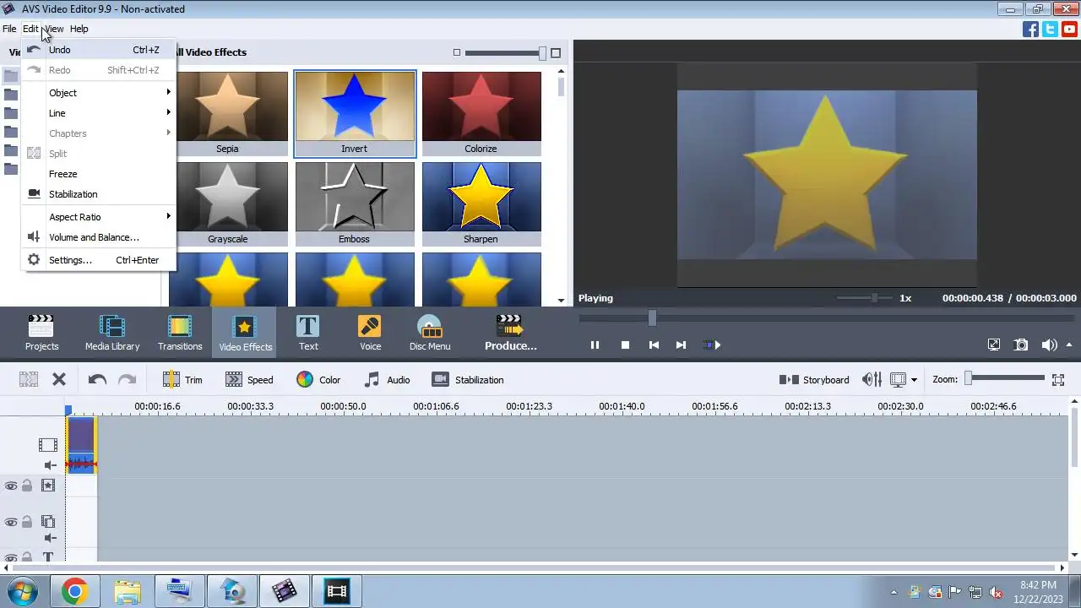Open the Media Library

(111, 332)
